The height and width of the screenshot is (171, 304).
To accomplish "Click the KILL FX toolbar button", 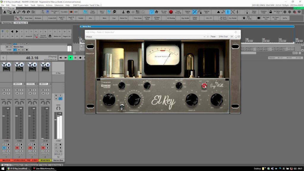I will (x=209, y=18).
